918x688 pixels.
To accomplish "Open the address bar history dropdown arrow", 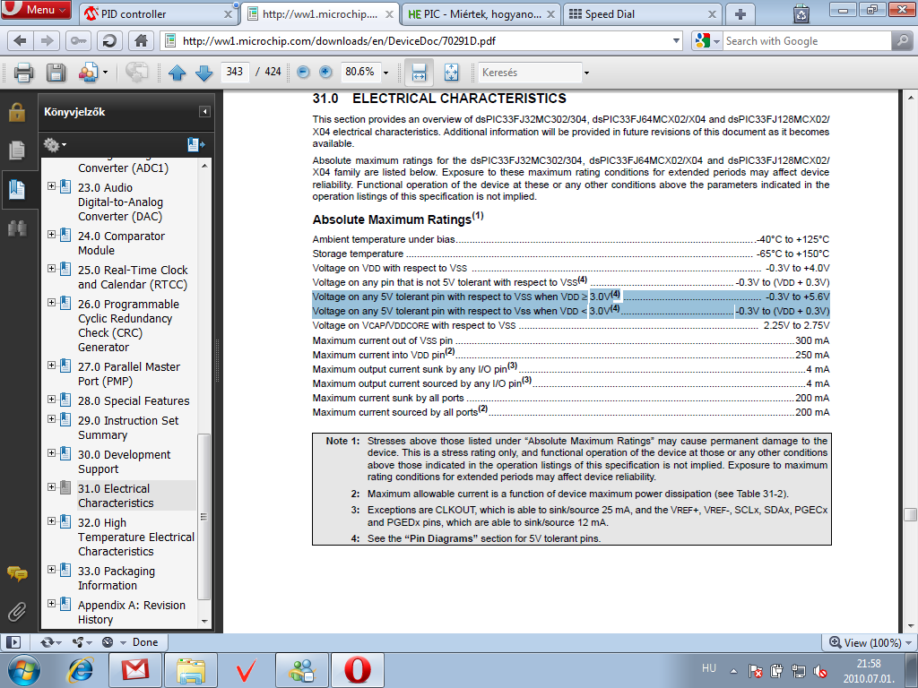I will [x=676, y=41].
